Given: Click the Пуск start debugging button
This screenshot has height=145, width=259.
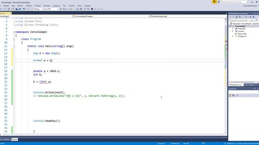Looking at the screenshot, I should pos(64,9).
